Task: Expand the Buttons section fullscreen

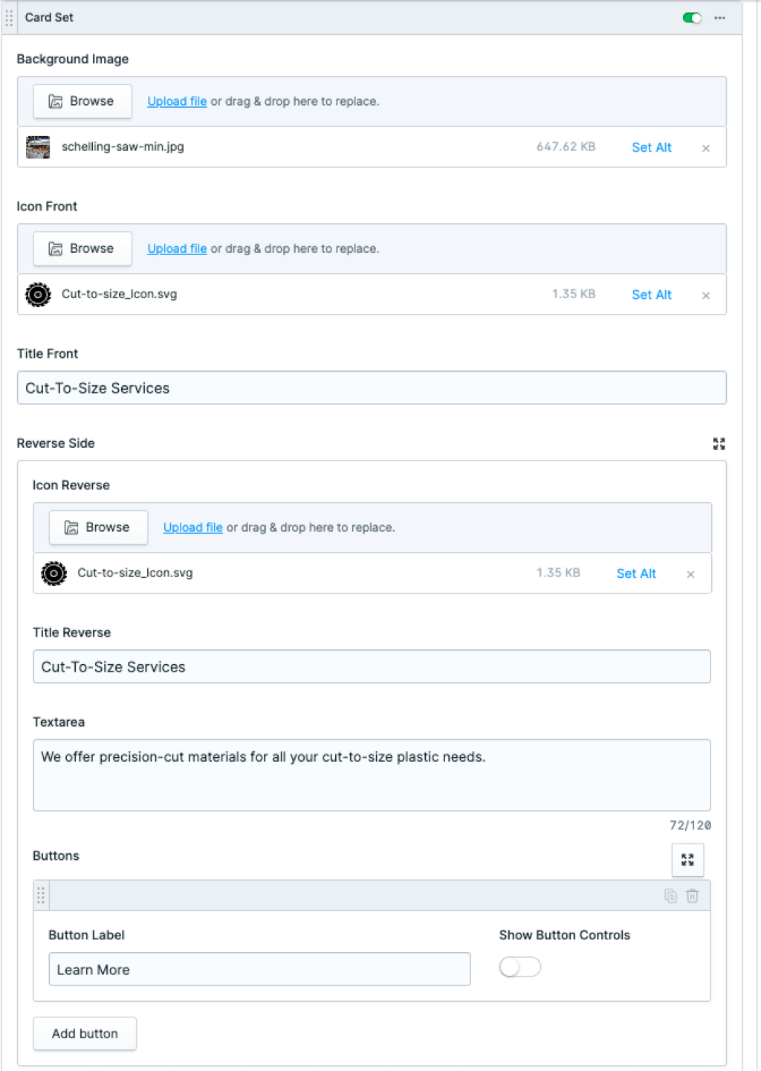Action: (687, 860)
